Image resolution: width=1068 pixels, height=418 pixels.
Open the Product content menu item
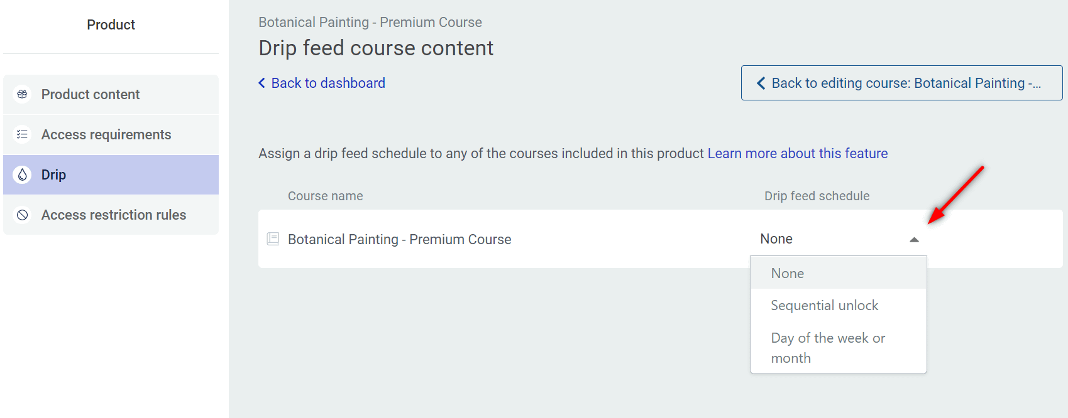91,94
